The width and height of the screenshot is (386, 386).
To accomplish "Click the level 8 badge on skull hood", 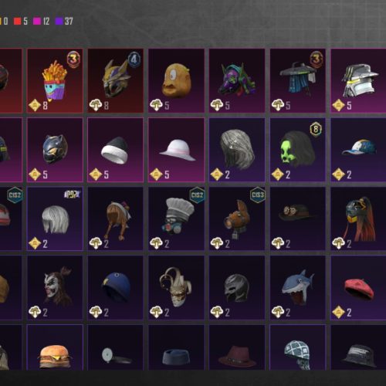I will click(x=316, y=129).
